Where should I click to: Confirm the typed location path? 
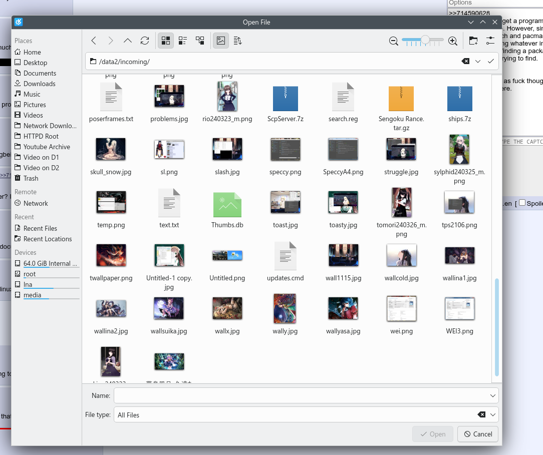coord(491,61)
